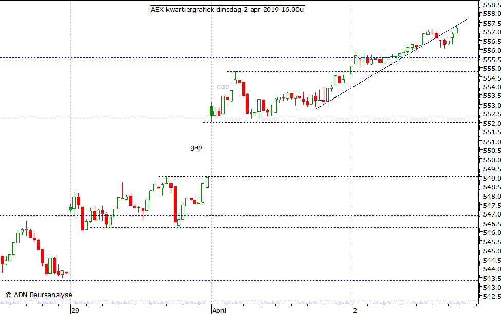Click the 549.0 price axis label
The height and width of the screenshot is (314, 503).
tap(492, 178)
